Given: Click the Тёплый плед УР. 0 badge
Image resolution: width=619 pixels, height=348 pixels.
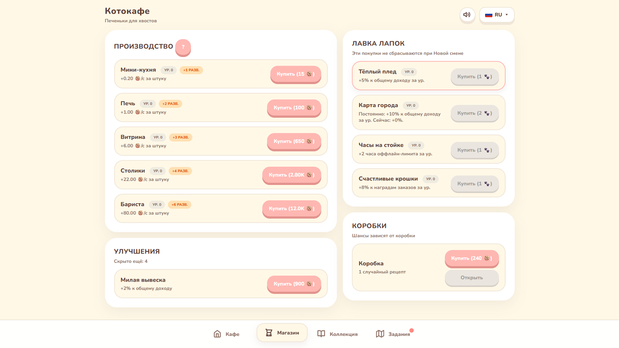Looking at the screenshot, I should point(409,72).
